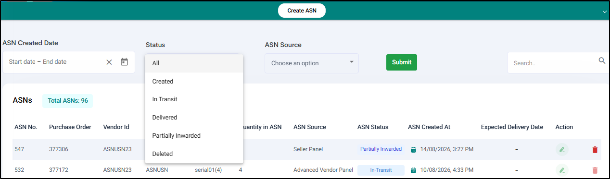Clear the date range with X icon

109,62
